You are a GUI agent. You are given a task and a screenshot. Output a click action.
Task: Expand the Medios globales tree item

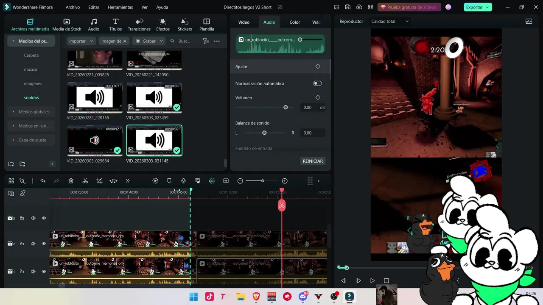[x=14, y=112]
